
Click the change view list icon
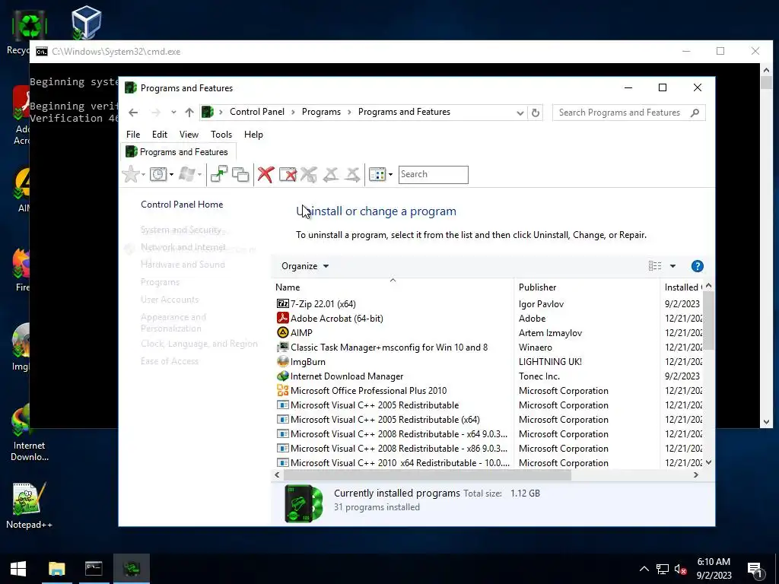655,266
